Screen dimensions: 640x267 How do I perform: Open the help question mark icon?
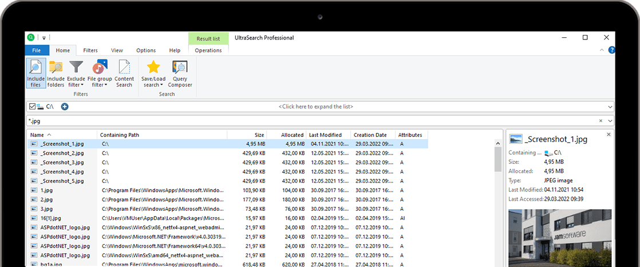[x=611, y=50]
